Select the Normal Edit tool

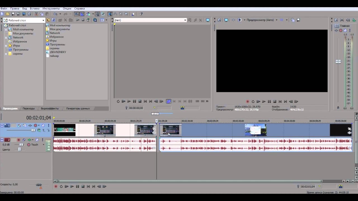click(110, 14)
